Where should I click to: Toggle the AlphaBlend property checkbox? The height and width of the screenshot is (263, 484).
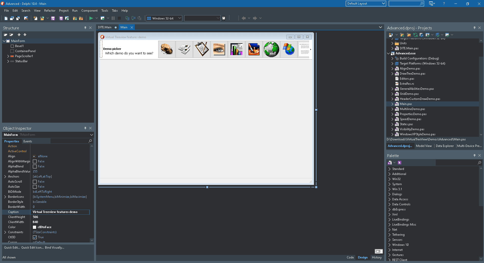[35, 166]
